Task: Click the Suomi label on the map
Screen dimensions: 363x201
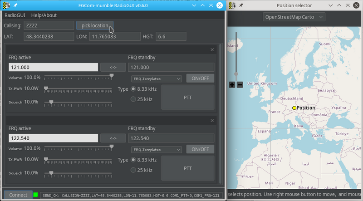Action: coord(324,44)
